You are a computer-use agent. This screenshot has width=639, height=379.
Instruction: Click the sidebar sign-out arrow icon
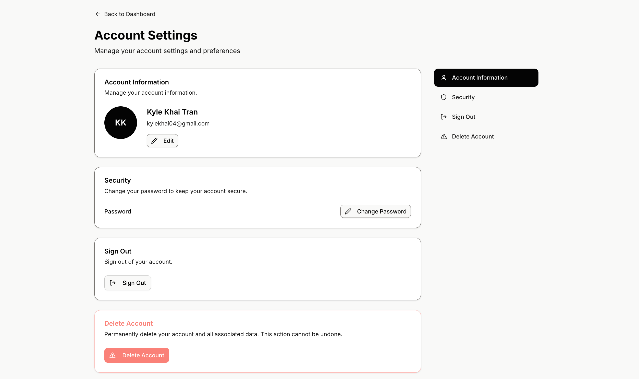coord(444,117)
